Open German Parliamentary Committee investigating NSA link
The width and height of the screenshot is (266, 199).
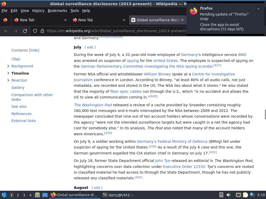(x=147, y=66)
